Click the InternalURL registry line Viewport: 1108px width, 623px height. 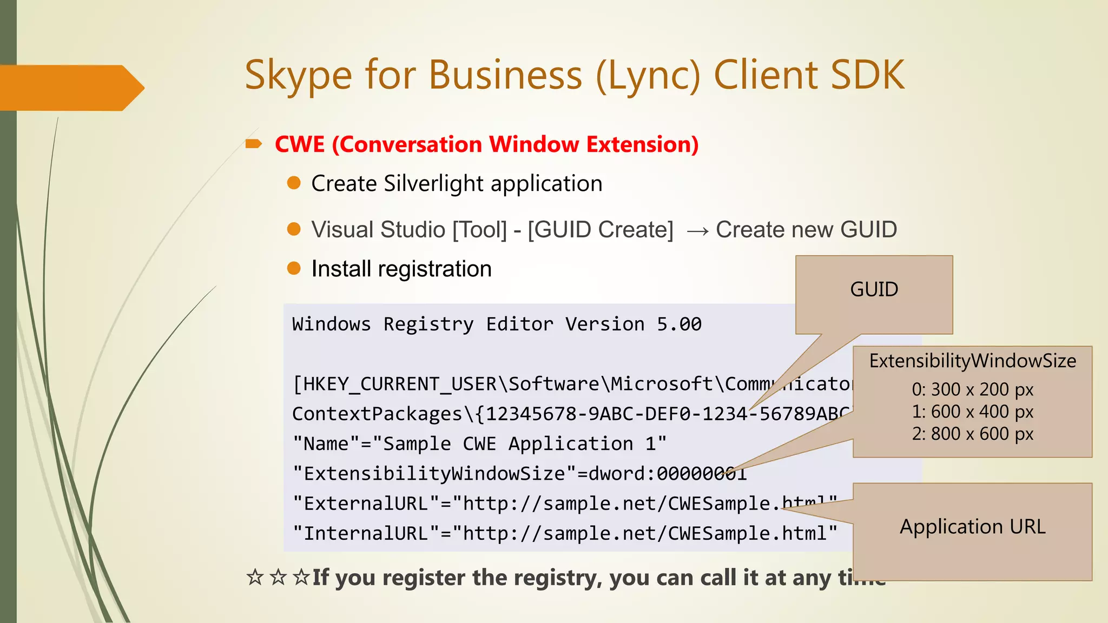click(x=565, y=534)
